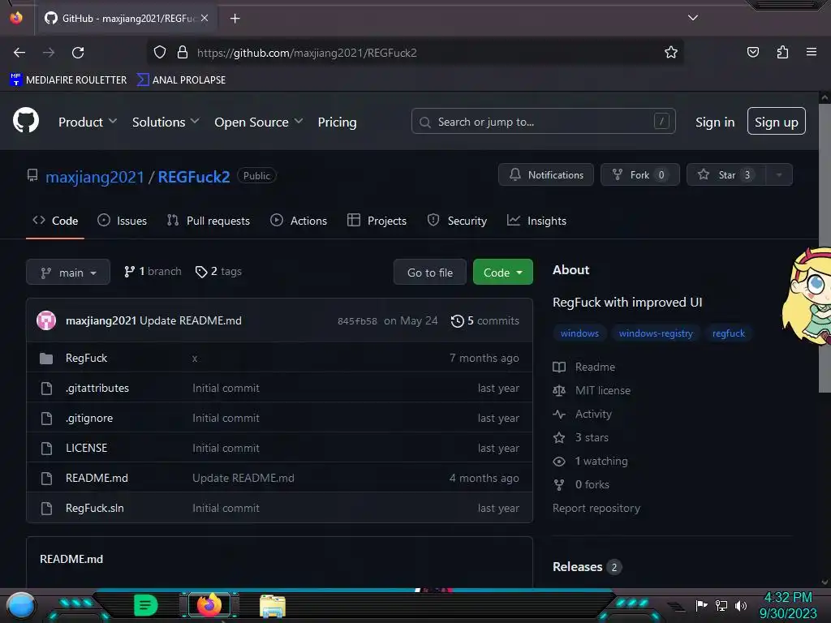The height and width of the screenshot is (623, 831).
Task: View the 3 stars link
Action: pyautogui.click(x=581, y=437)
